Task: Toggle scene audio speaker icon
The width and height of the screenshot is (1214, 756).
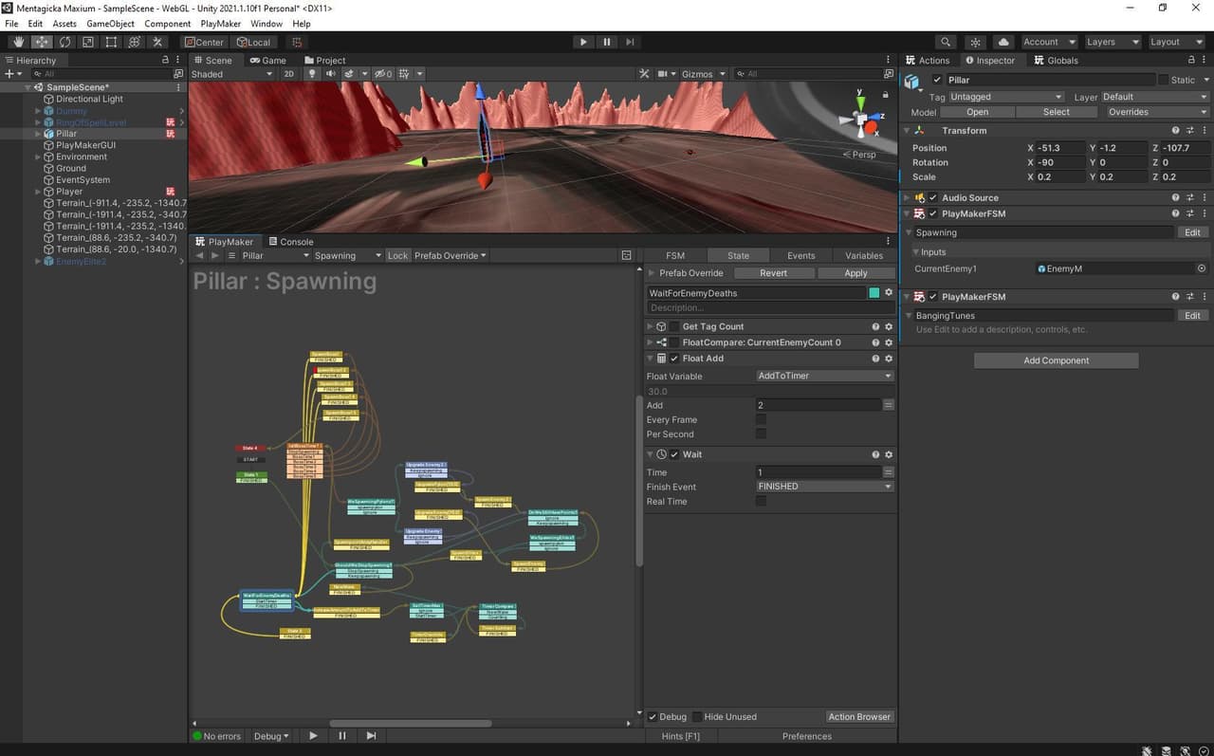Action: point(331,73)
